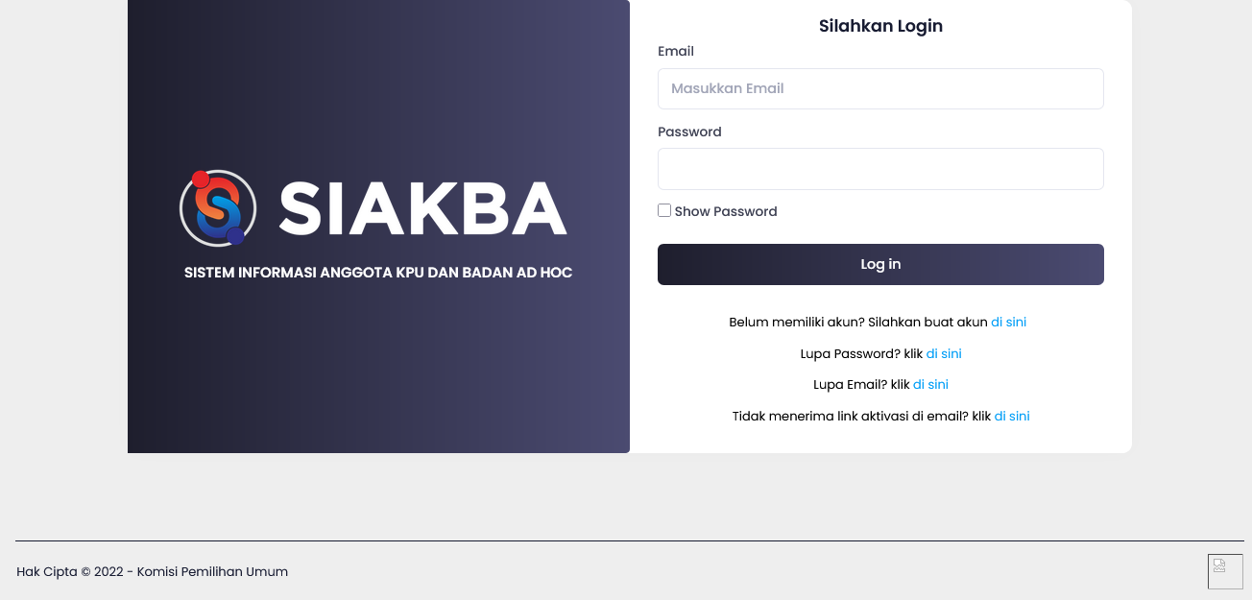Click the Hak Cipta footer text
This screenshot has width=1252, height=600.
tap(152, 571)
